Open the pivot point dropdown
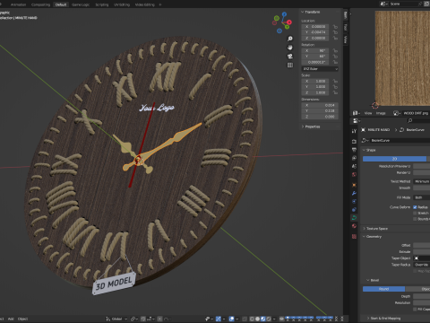Image resolution: width=430 pixels, height=323 pixels. click(134, 319)
